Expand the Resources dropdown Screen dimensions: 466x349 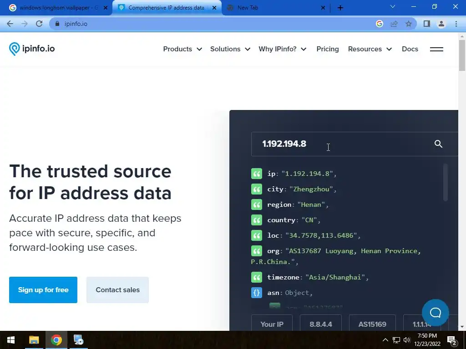click(x=370, y=49)
